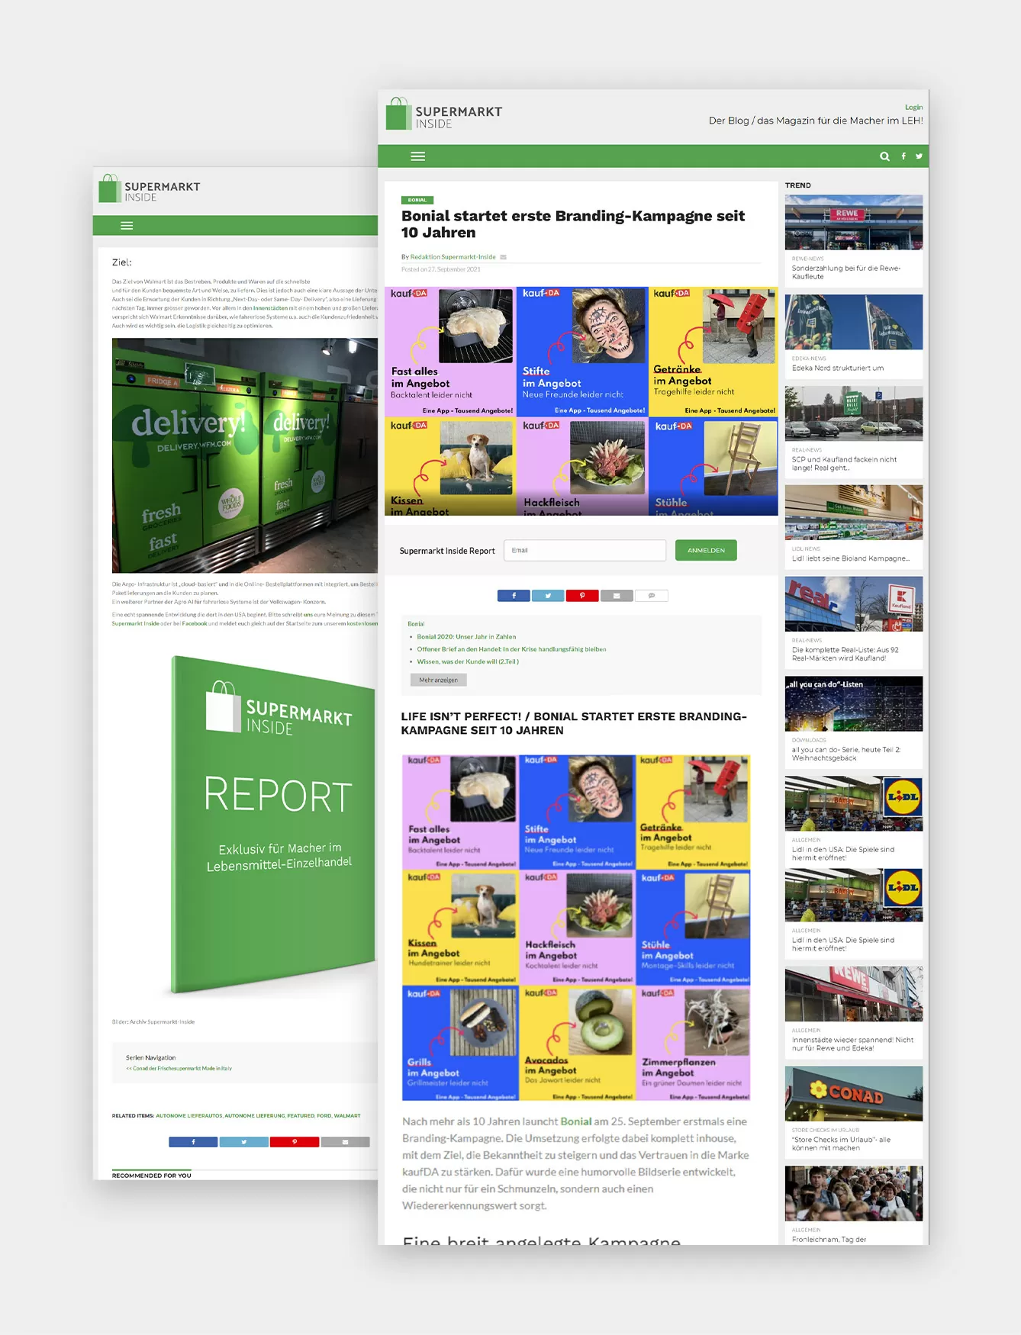1021x1335 pixels.
Task: Click the FEATURED related tag
Action: click(301, 1116)
